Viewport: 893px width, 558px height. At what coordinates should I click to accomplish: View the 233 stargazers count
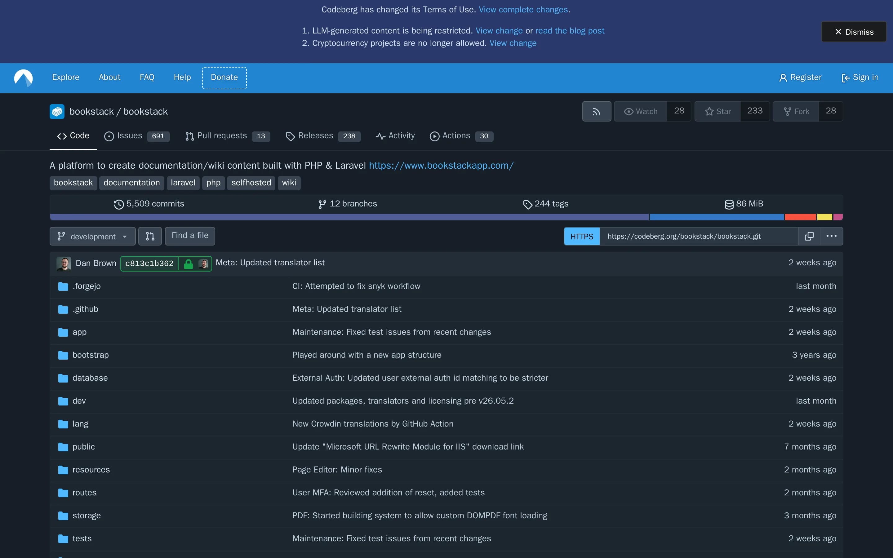tap(755, 111)
